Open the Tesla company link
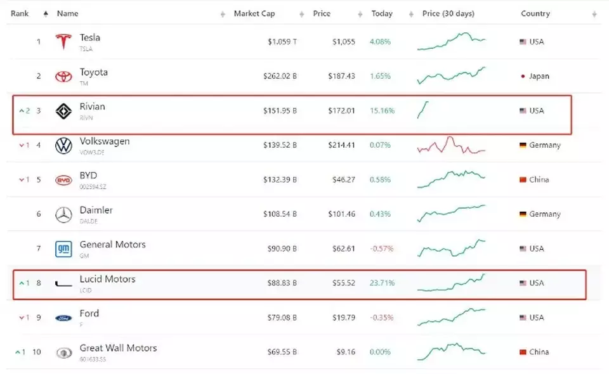 89,37
